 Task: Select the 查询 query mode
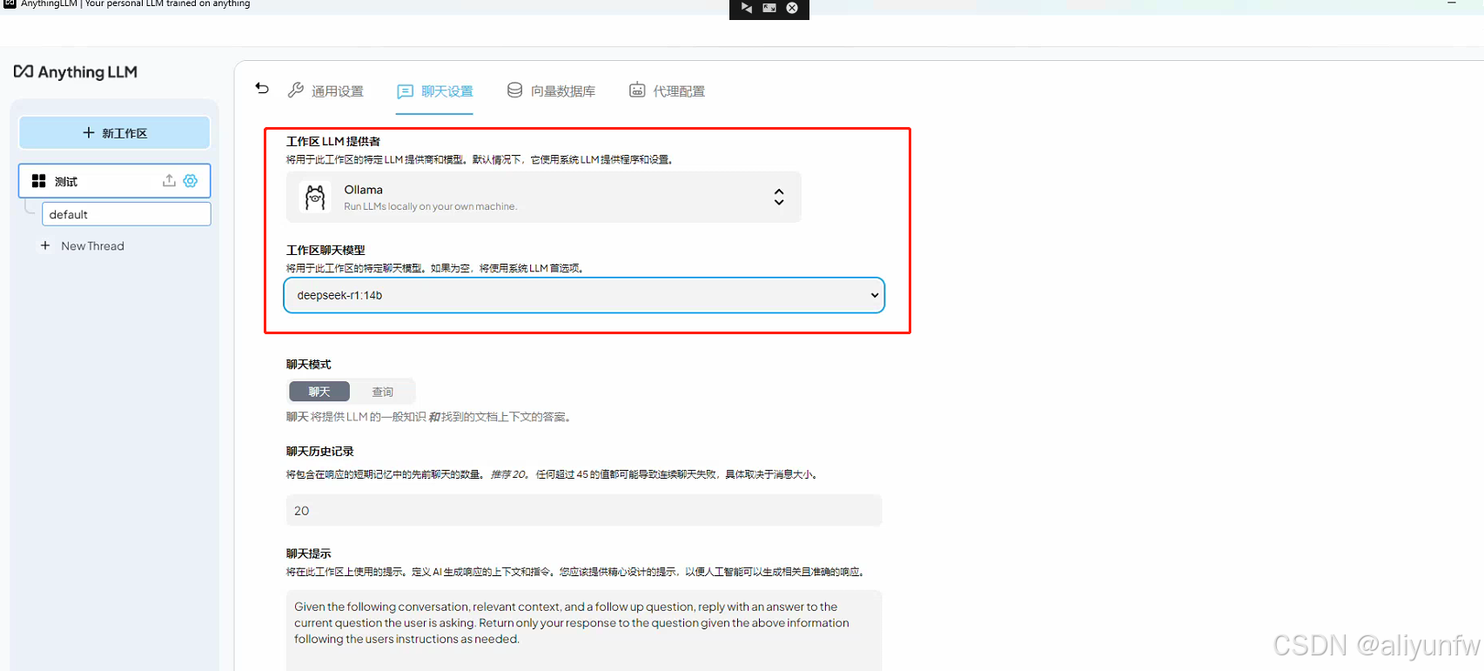(x=383, y=392)
